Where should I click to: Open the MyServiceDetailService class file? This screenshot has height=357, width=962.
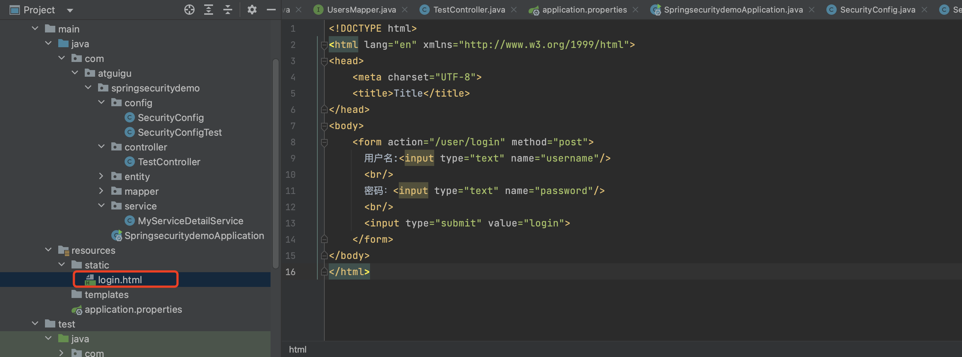190,221
